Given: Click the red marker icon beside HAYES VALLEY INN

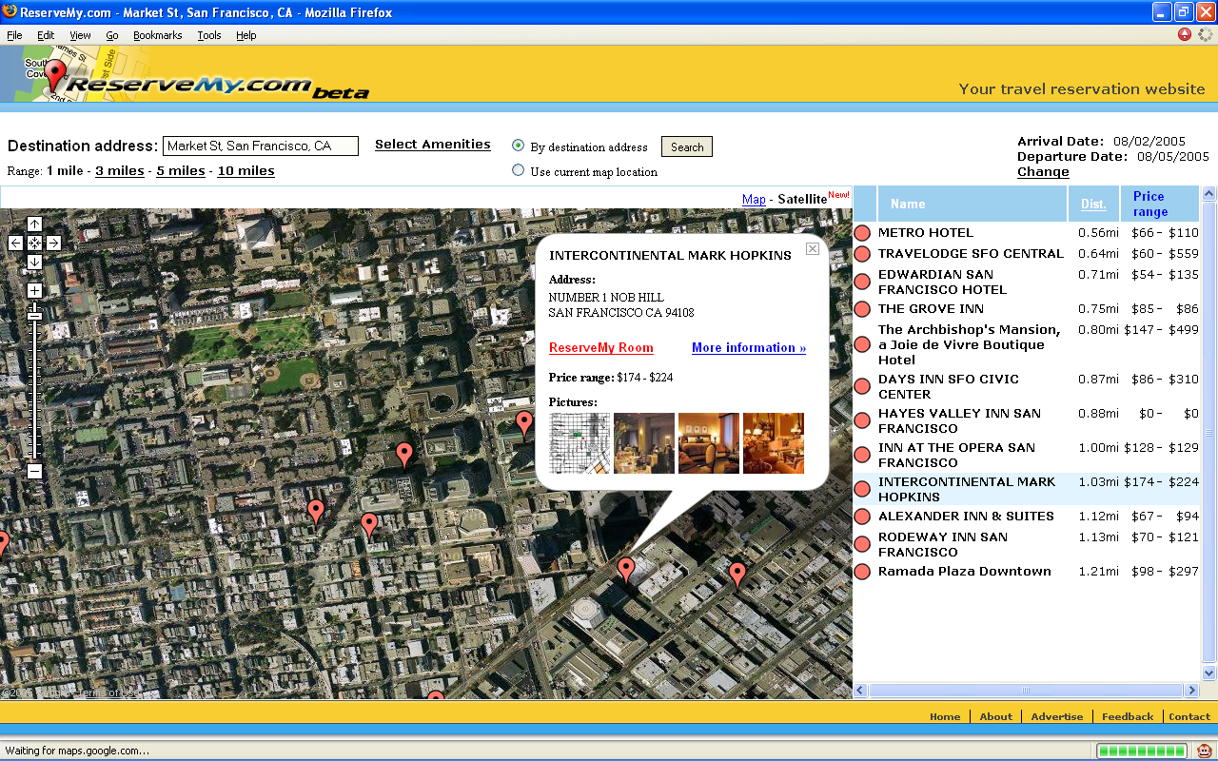Looking at the screenshot, I should point(862,420).
